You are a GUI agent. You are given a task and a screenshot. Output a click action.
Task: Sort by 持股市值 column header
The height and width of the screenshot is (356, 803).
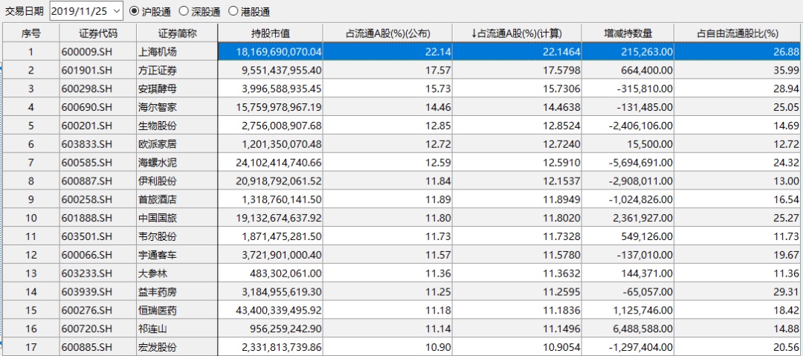(x=271, y=33)
